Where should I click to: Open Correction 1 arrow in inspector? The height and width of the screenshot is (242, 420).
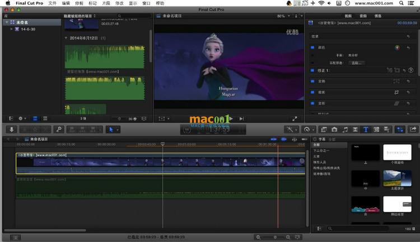click(410, 70)
